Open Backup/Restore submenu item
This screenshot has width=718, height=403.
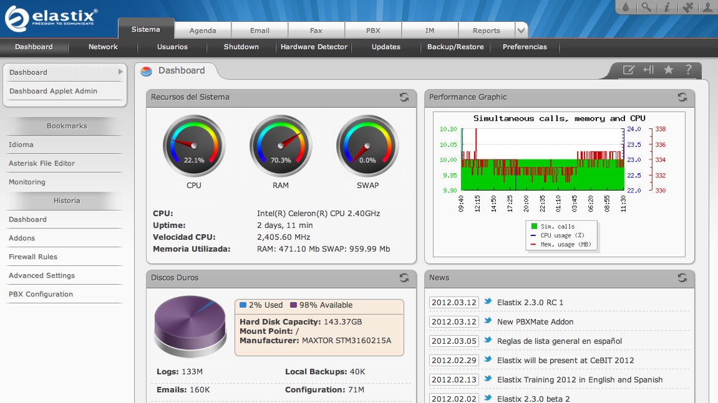point(455,47)
